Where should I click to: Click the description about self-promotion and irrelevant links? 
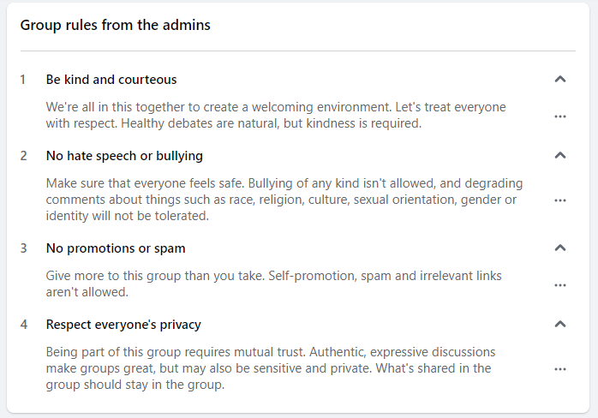tap(274, 284)
